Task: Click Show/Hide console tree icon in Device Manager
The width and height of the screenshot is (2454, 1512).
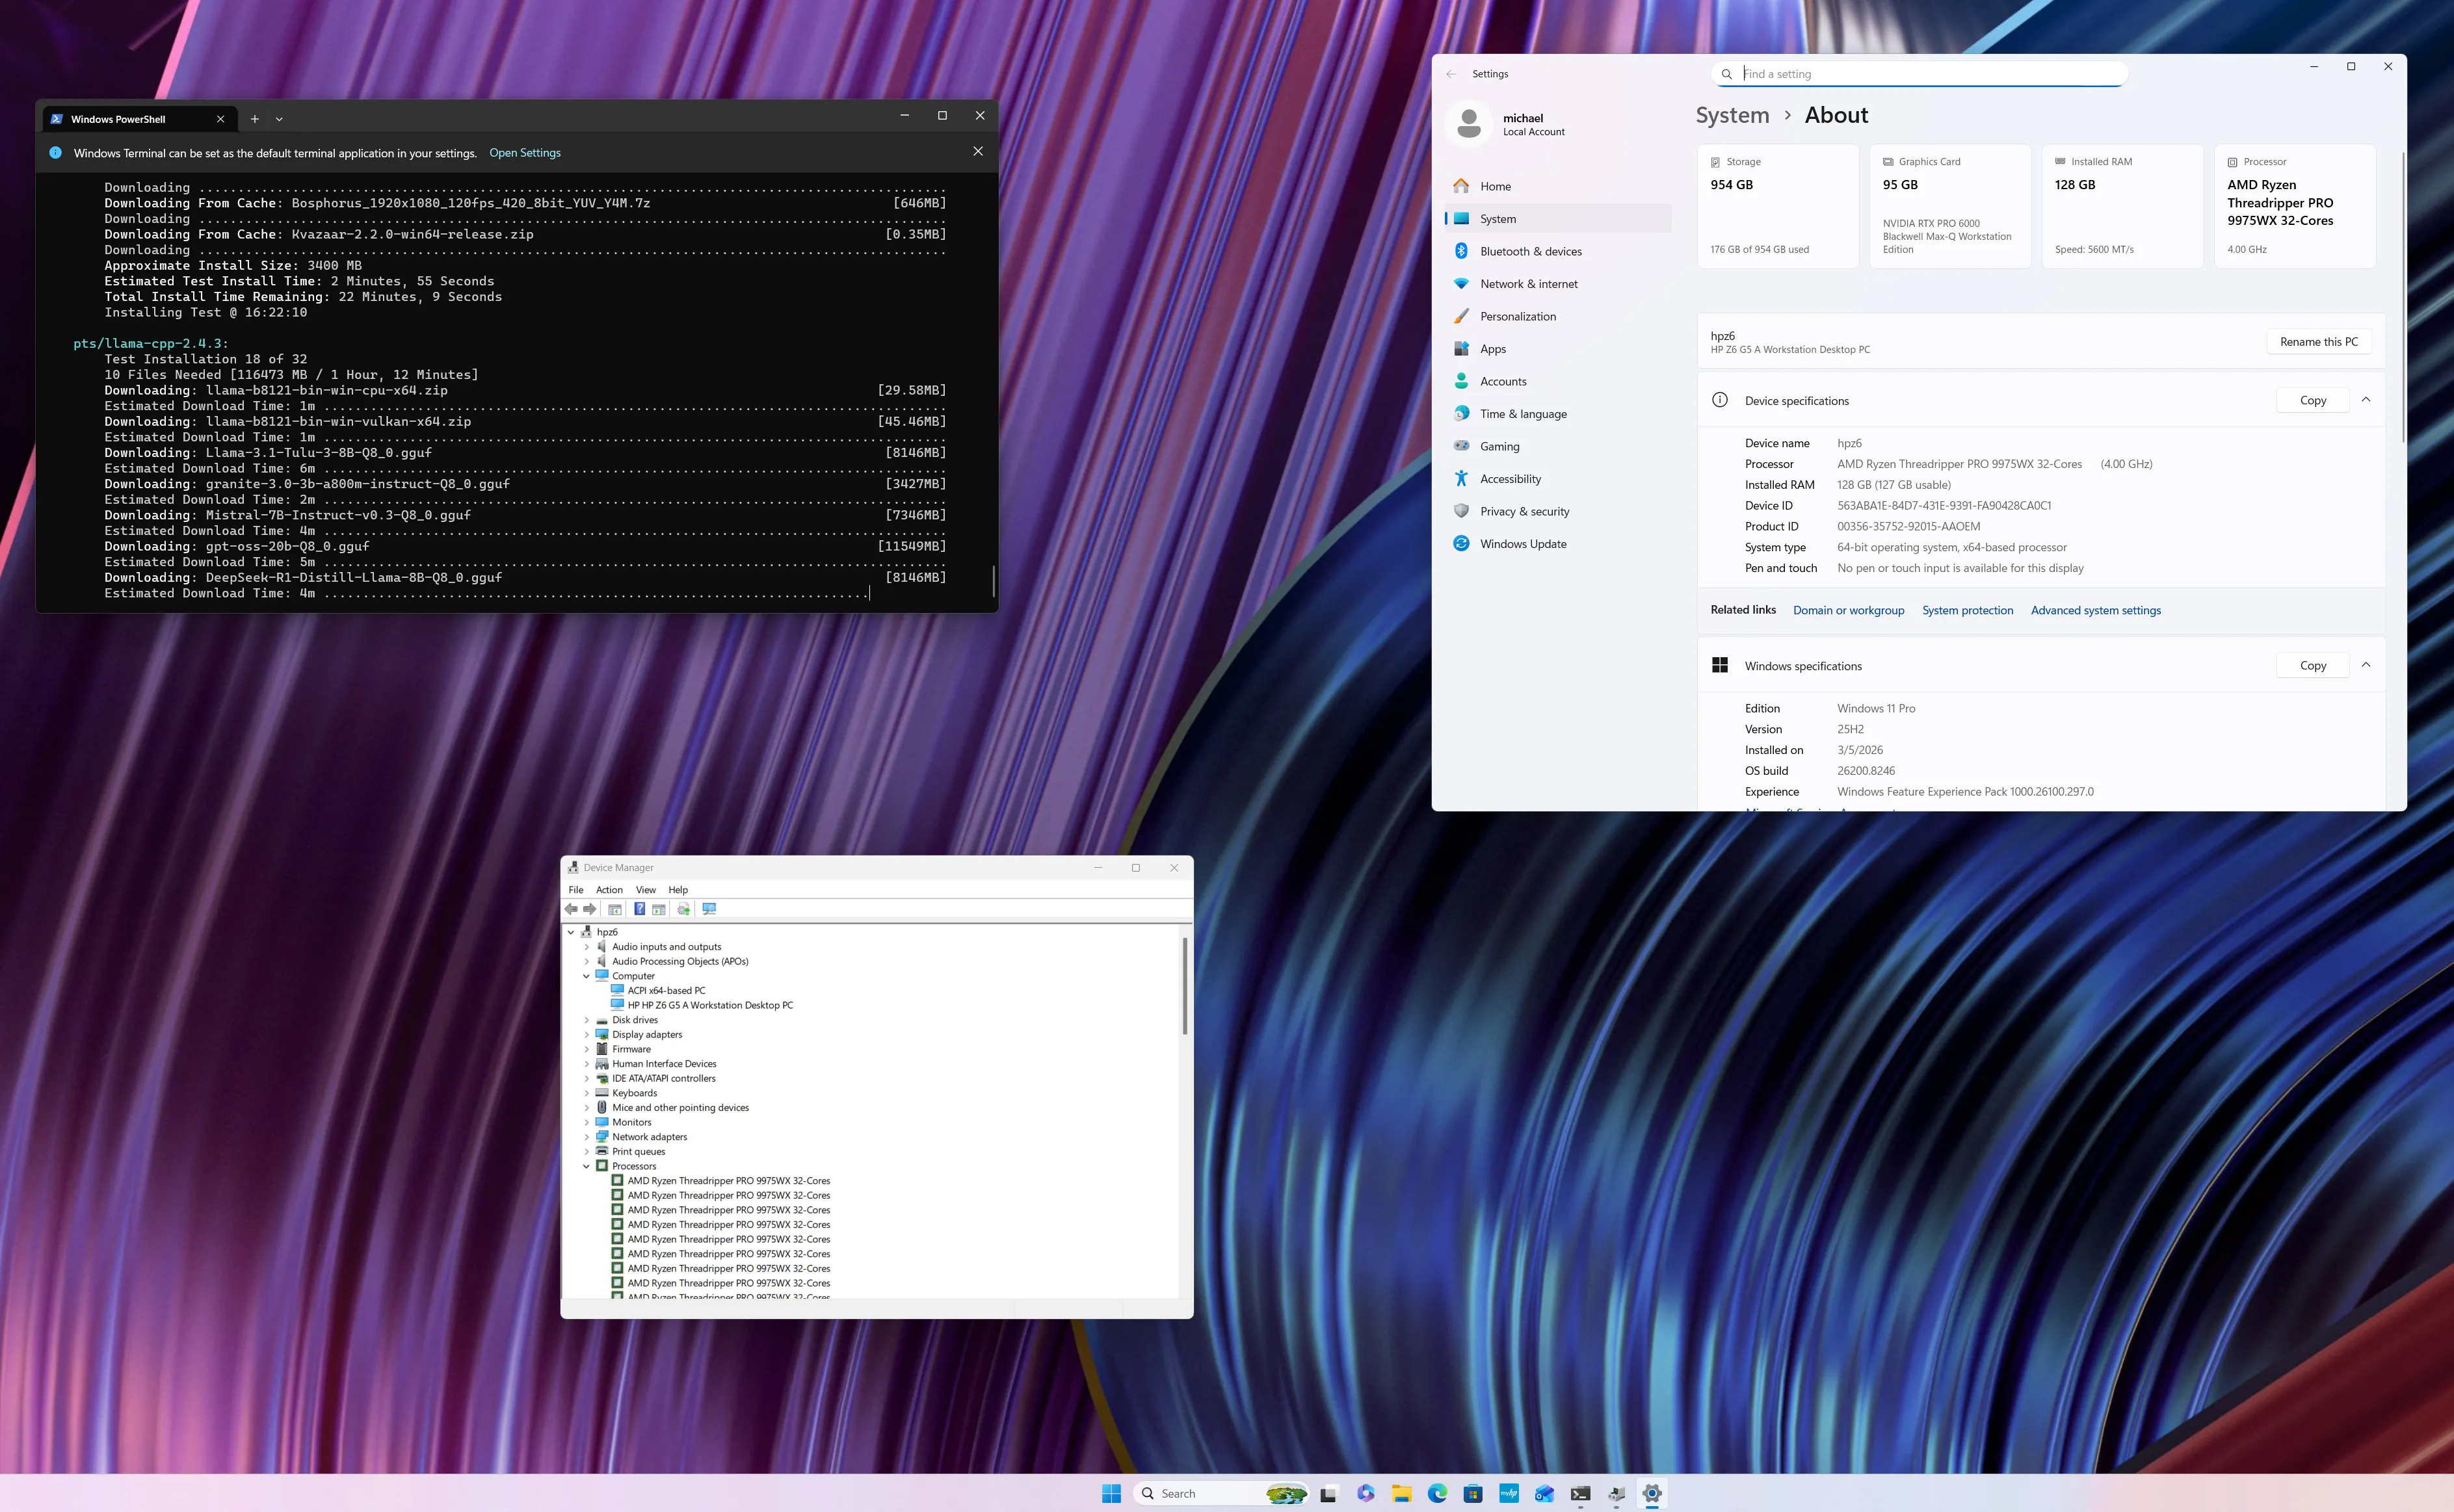Action: click(615, 909)
